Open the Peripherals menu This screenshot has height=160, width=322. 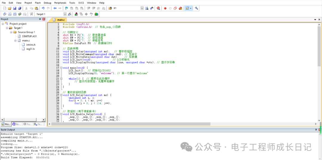tap(60, 3)
